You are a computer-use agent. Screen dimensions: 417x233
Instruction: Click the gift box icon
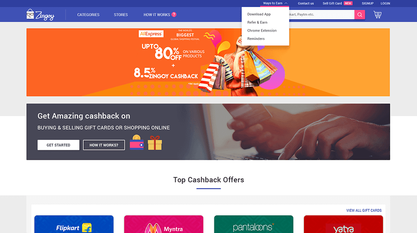click(155, 143)
